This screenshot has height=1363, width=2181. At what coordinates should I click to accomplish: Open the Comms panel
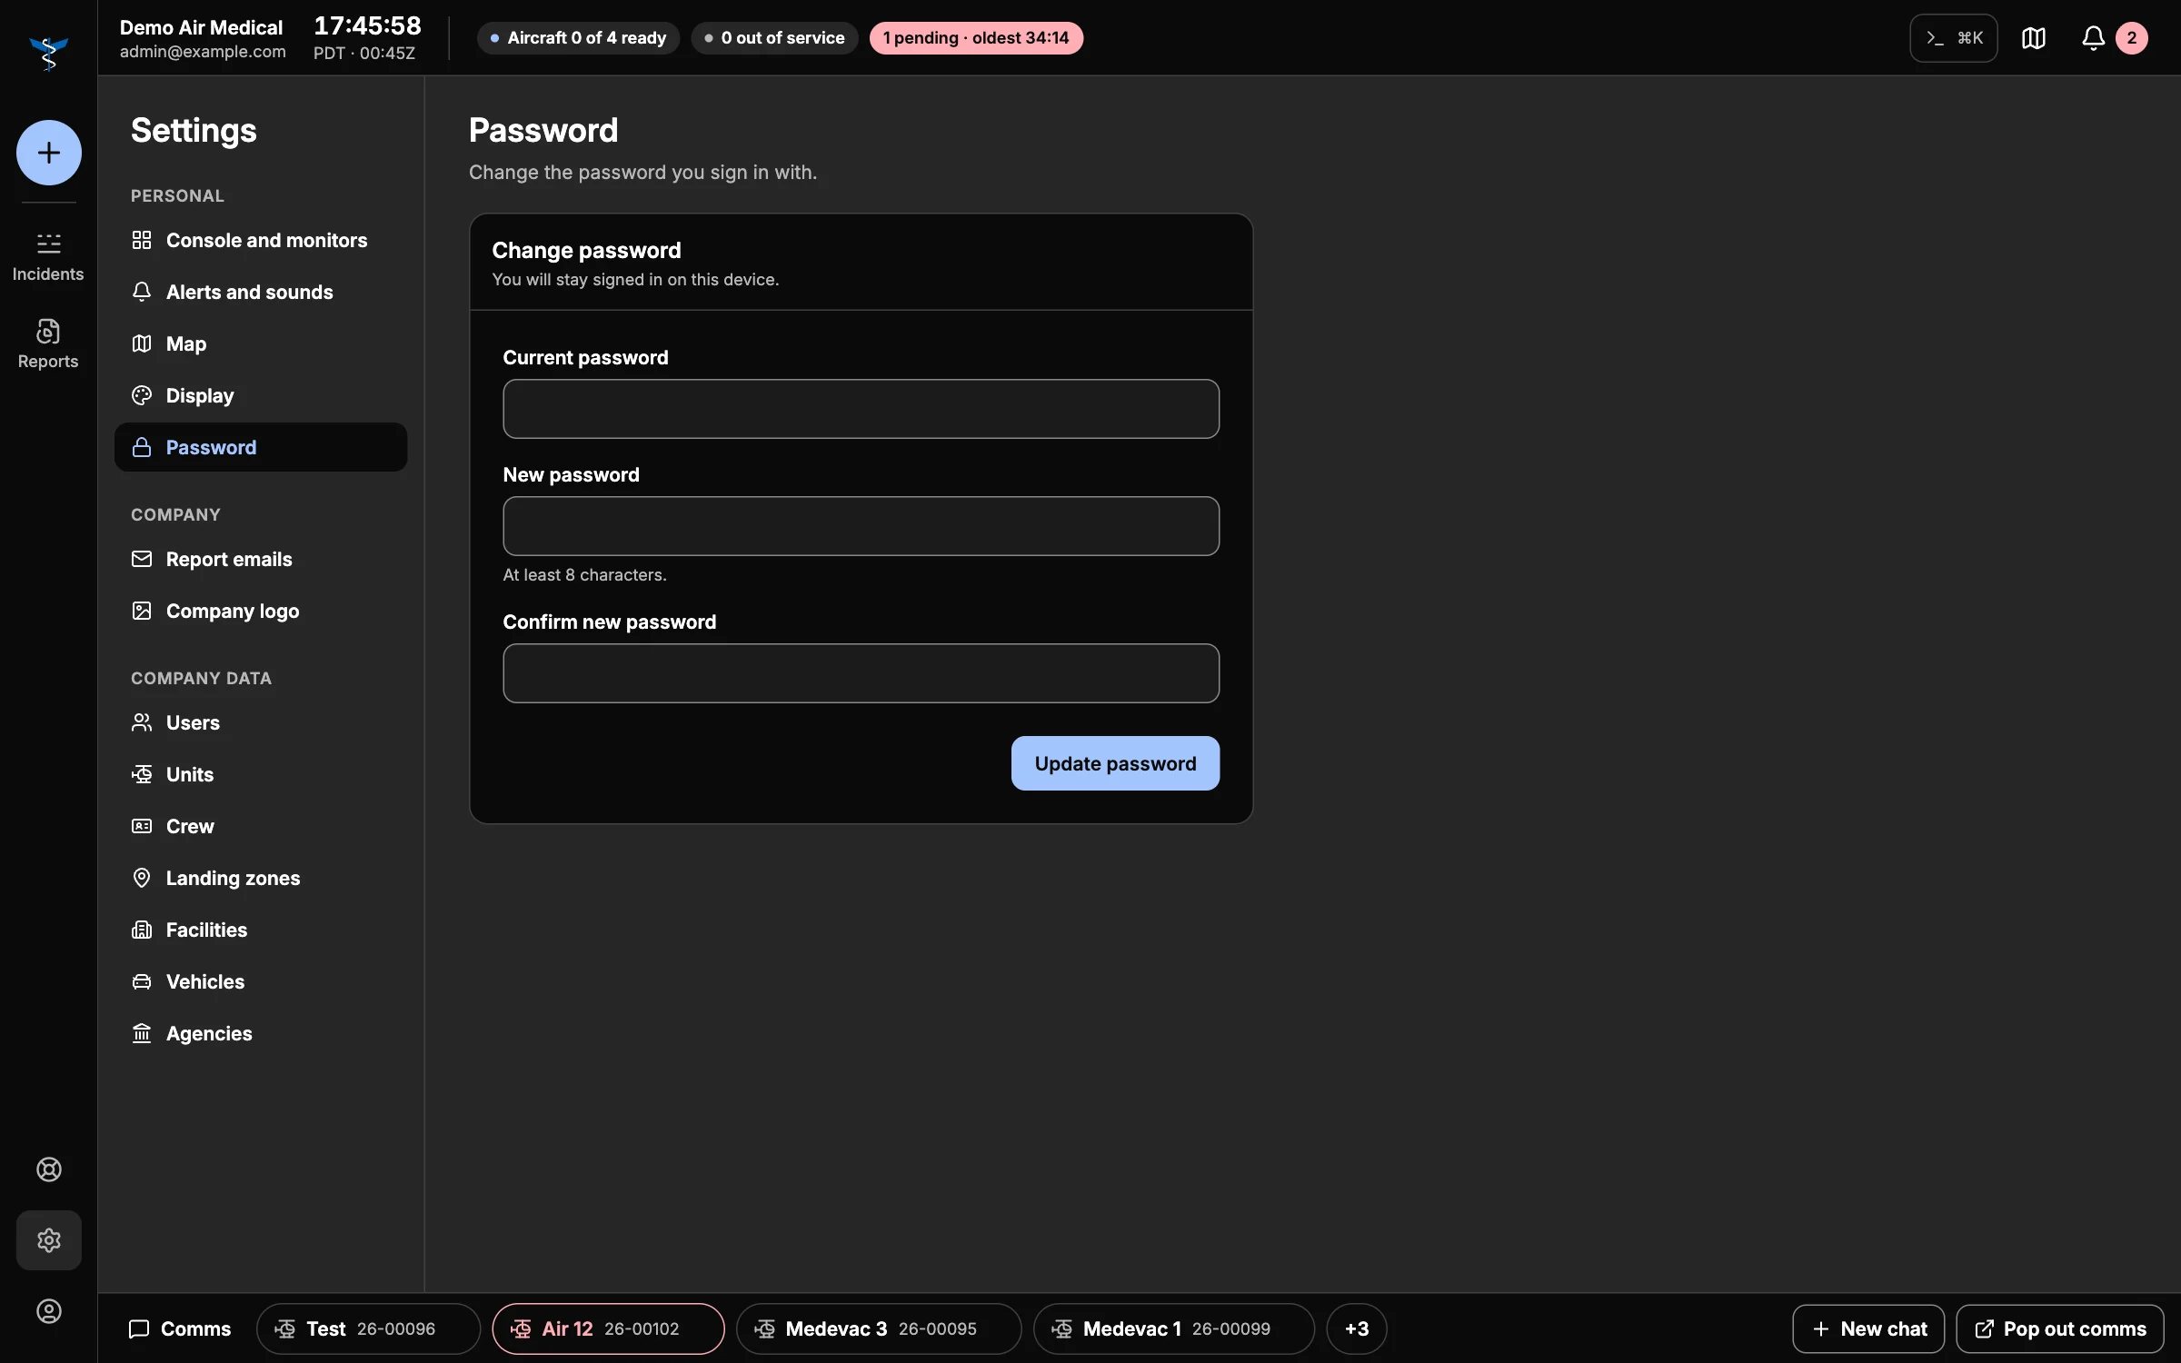[180, 1328]
